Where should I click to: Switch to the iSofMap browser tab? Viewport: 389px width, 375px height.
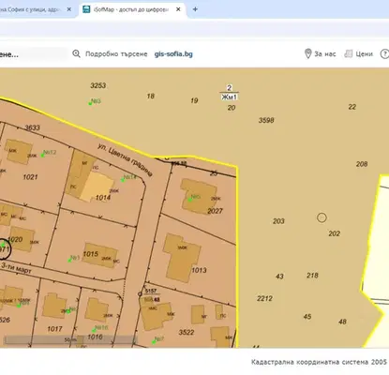coord(131,9)
